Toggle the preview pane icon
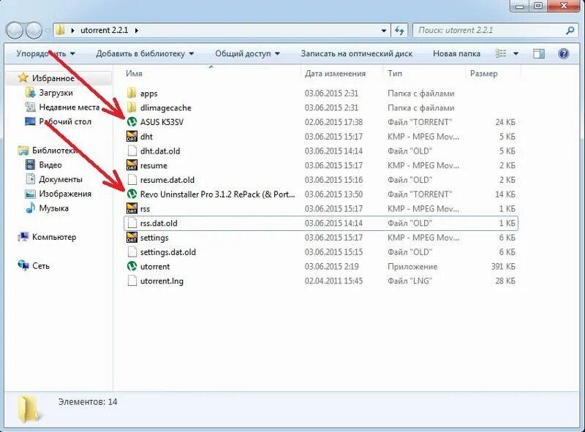Screen dimensions: 585x432 (538, 53)
